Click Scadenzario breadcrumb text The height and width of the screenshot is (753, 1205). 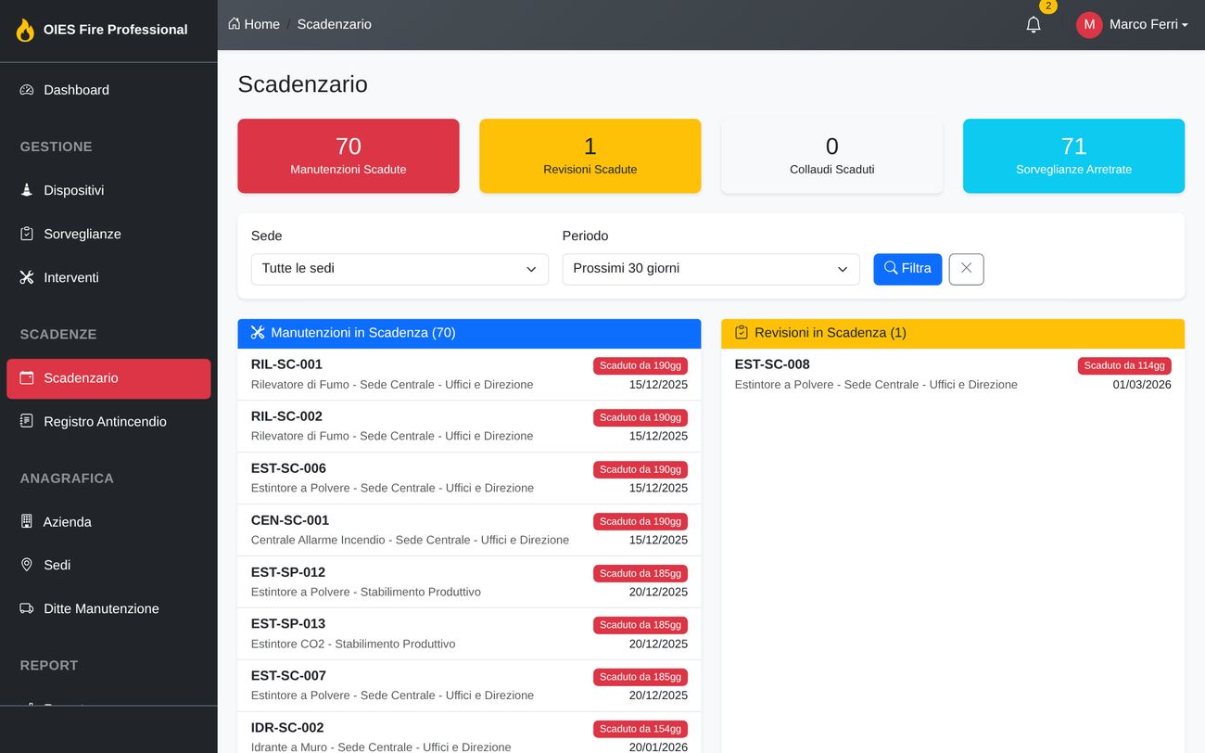[x=335, y=24]
